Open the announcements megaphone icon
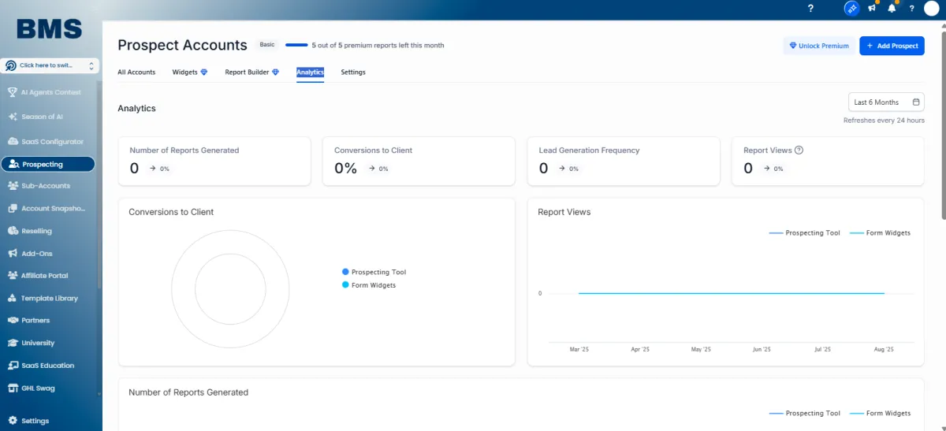 click(x=872, y=9)
